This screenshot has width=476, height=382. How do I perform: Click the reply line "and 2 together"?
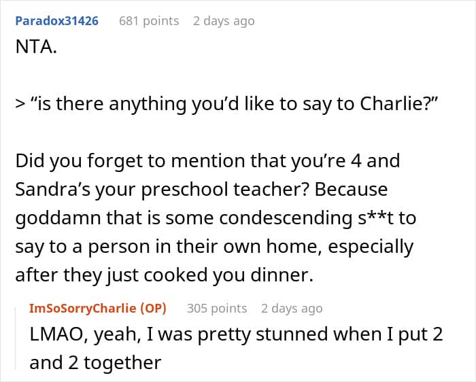[x=95, y=362]
